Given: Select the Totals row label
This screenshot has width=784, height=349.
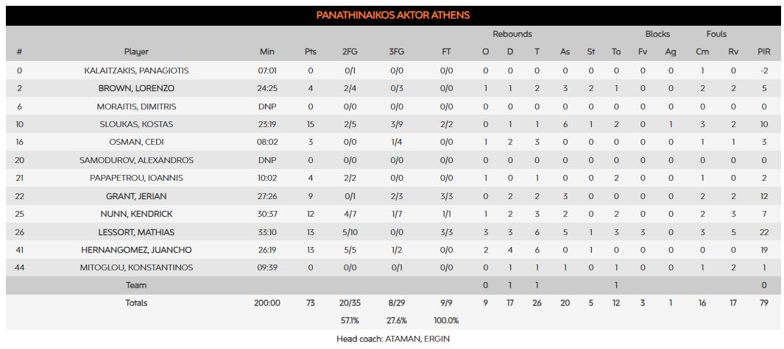Looking at the screenshot, I should (x=137, y=303).
